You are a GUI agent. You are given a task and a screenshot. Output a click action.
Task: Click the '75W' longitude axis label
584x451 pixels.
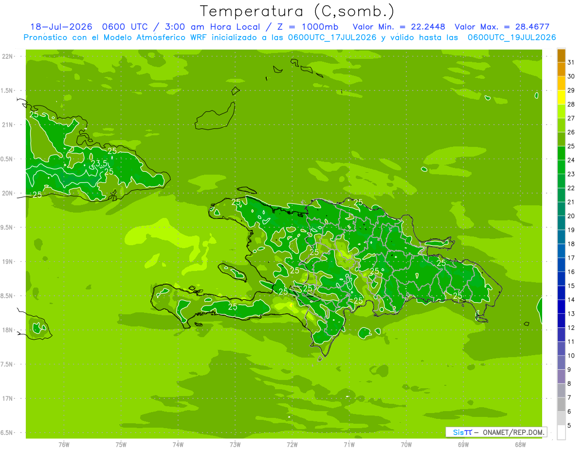tap(121, 444)
